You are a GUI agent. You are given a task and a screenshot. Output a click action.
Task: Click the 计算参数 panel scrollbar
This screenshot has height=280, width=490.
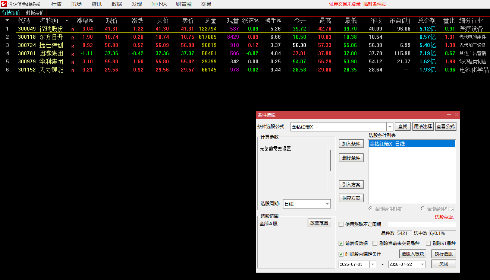pyautogui.click(x=330, y=160)
